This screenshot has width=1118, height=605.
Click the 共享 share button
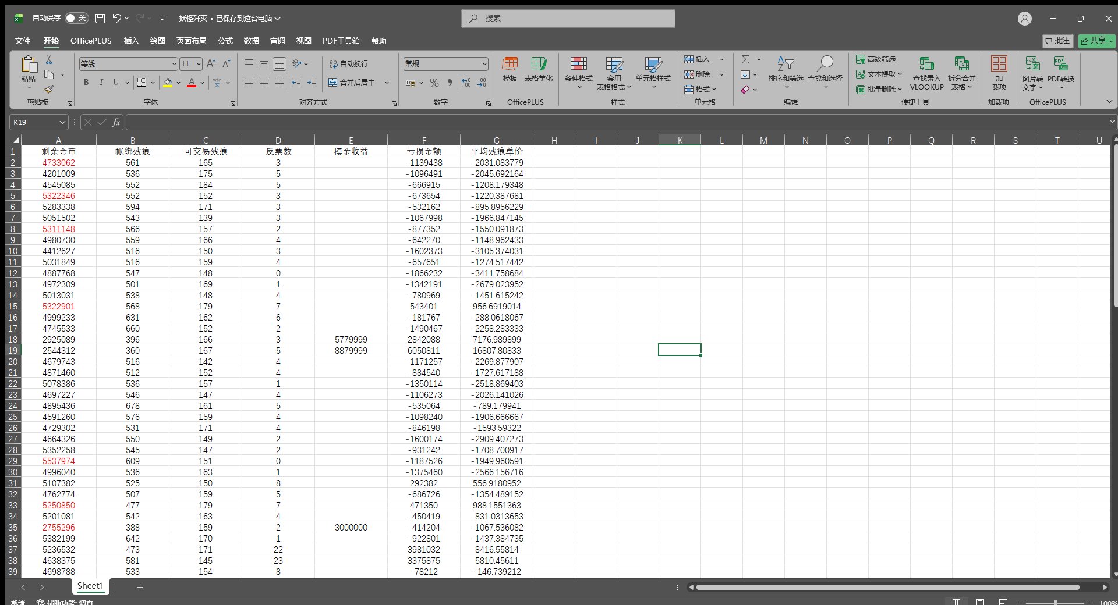click(1096, 41)
